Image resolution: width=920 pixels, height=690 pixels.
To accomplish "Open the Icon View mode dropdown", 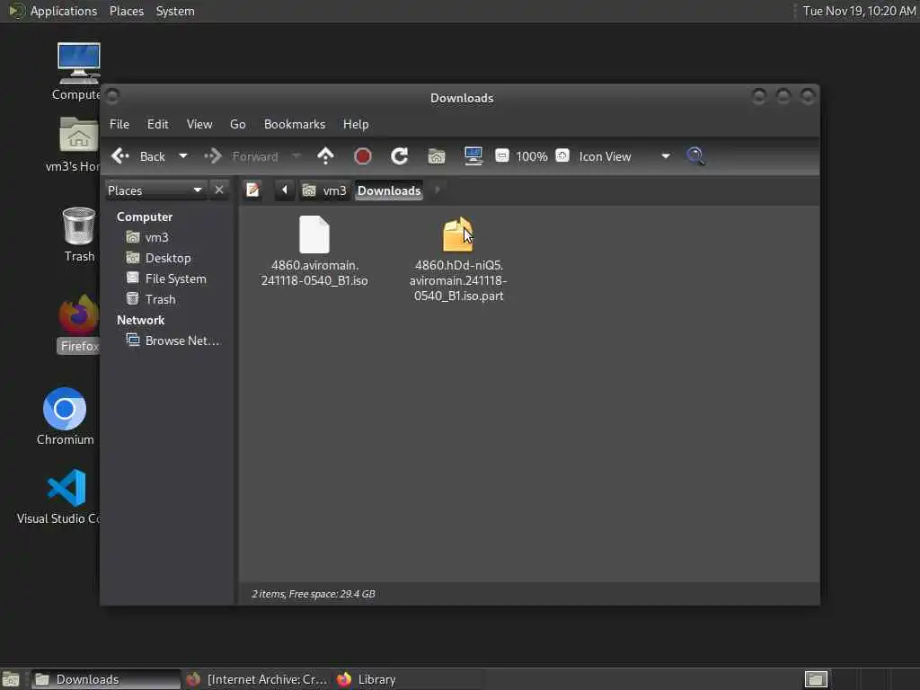I will pyautogui.click(x=624, y=156).
